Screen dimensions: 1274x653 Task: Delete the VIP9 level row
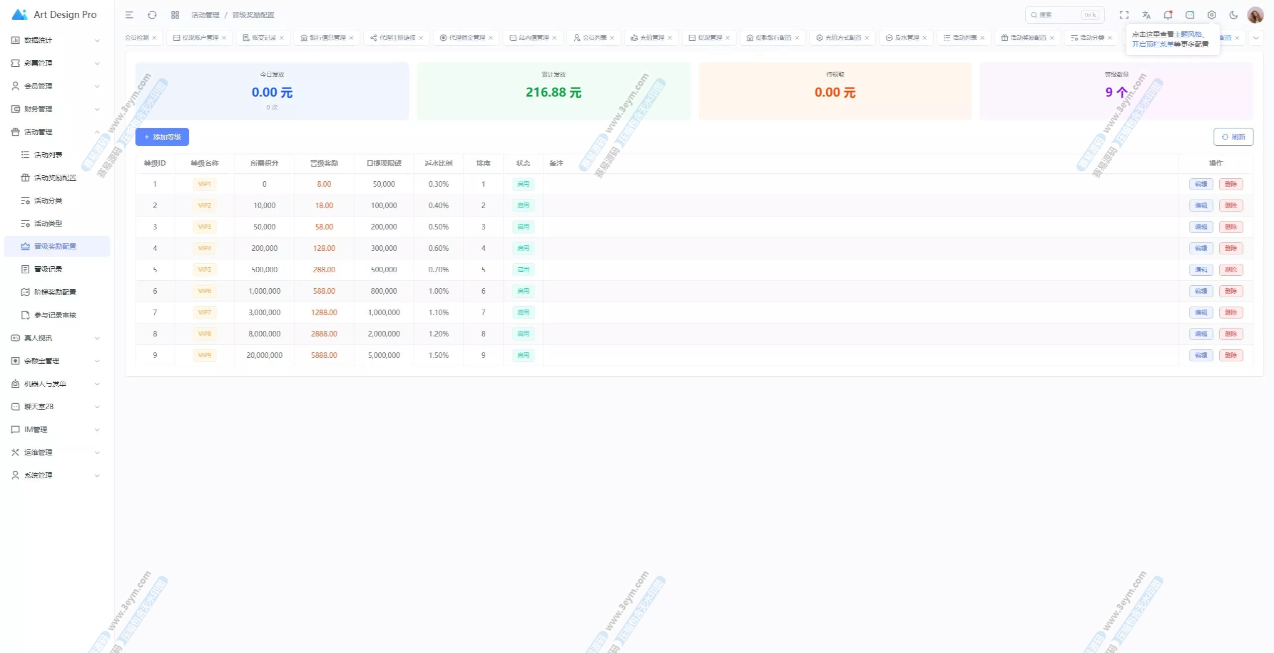click(1231, 355)
